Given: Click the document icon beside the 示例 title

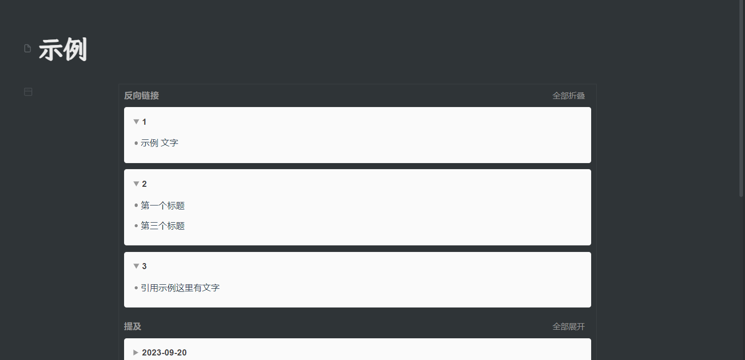Looking at the screenshot, I should (x=28, y=48).
